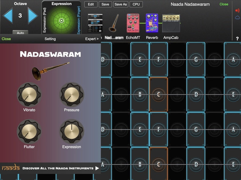Play the F pad in the third row
Viewport: 241px width, 180px height.
point(159,129)
